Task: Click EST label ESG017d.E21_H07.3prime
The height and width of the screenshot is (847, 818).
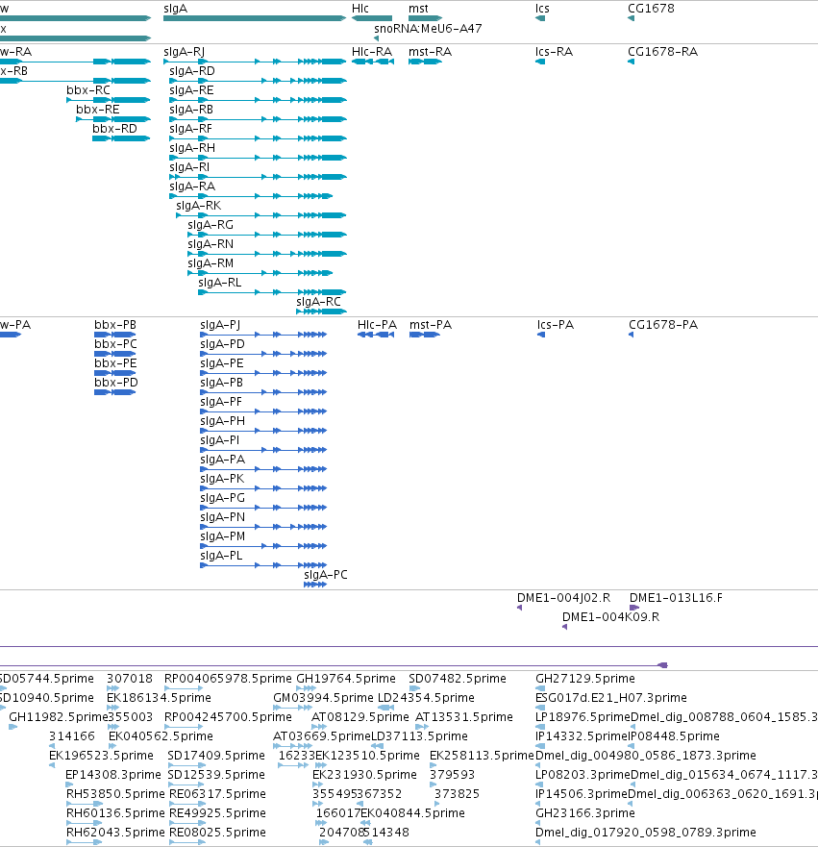Action: [x=611, y=698]
